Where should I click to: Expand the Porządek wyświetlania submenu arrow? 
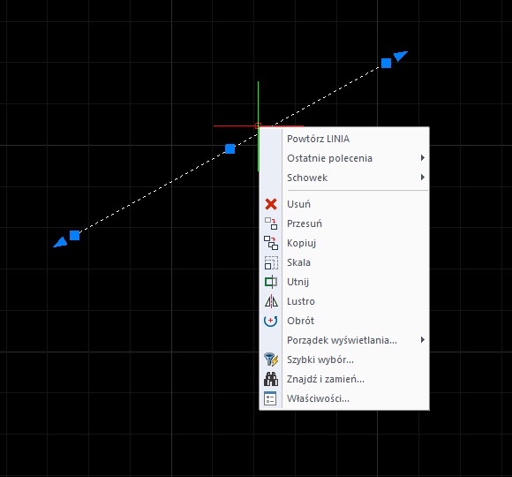423,340
